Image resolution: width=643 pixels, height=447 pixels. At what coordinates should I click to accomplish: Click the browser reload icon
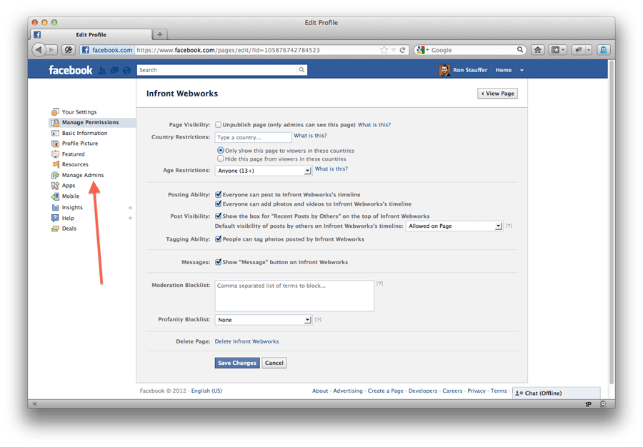pos(402,50)
